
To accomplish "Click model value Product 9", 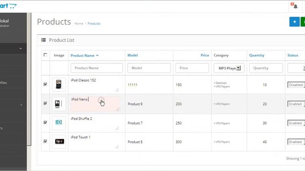I will tap(135, 104).
